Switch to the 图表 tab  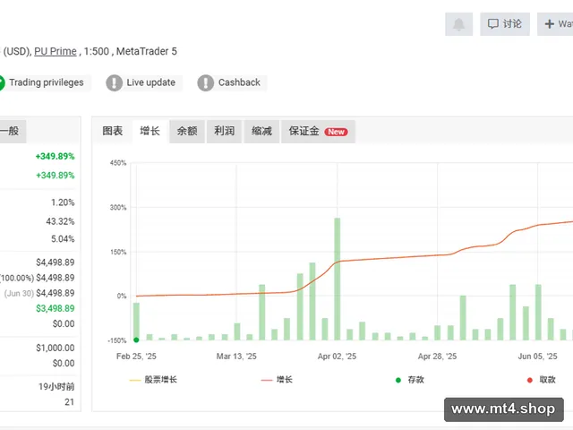point(113,131)
